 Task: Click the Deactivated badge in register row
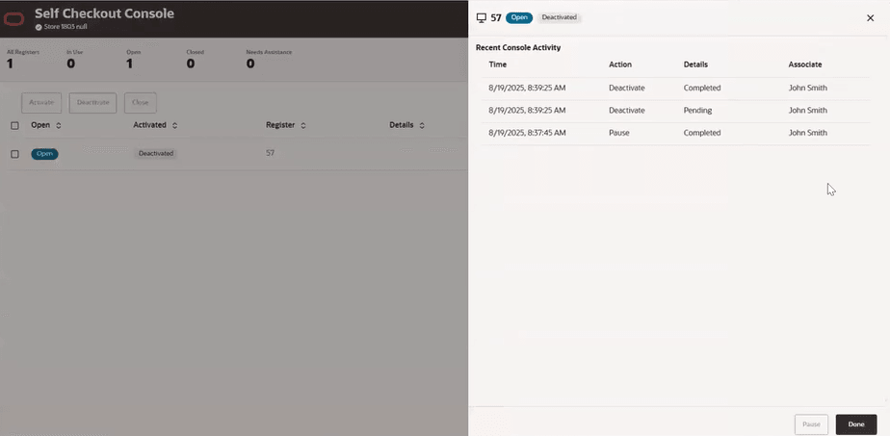click(156, 154)
